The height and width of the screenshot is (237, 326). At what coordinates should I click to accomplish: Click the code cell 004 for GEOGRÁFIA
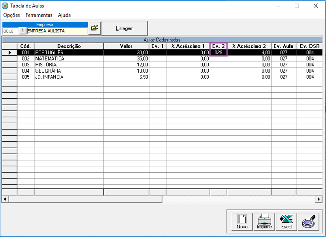(26, 71)
